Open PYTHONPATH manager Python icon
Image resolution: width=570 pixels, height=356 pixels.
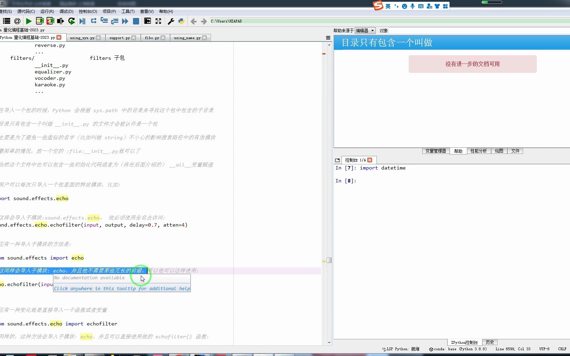click(181, 21)
